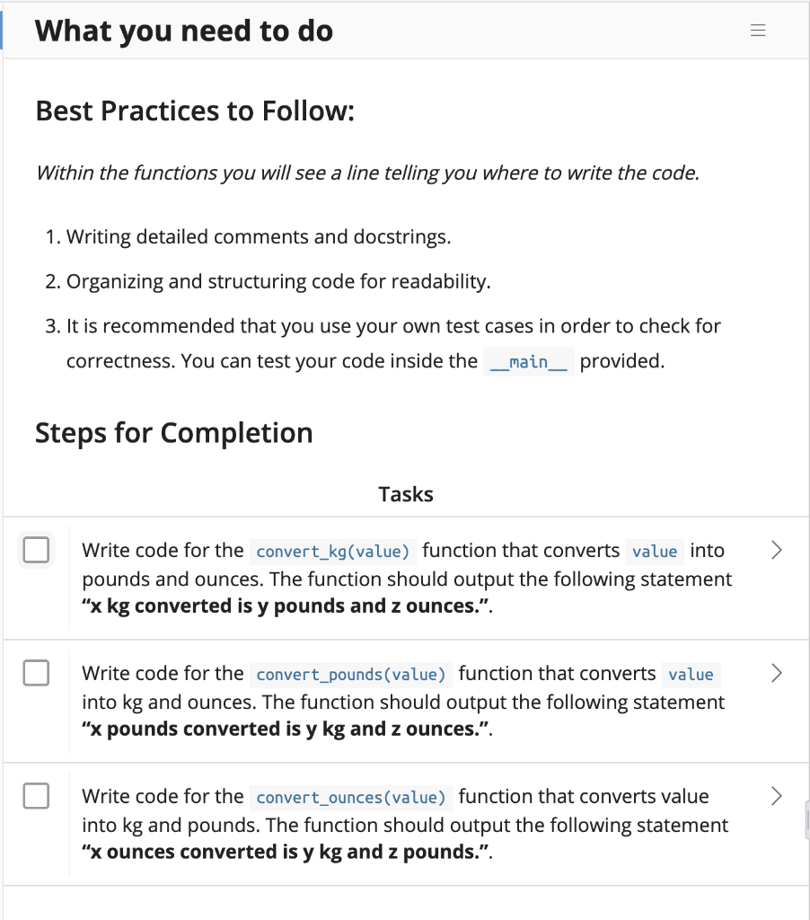This screenshot has height=920, width=810.
Task: Expand the convert_kg task chevron
Action: tap(777, 550)
